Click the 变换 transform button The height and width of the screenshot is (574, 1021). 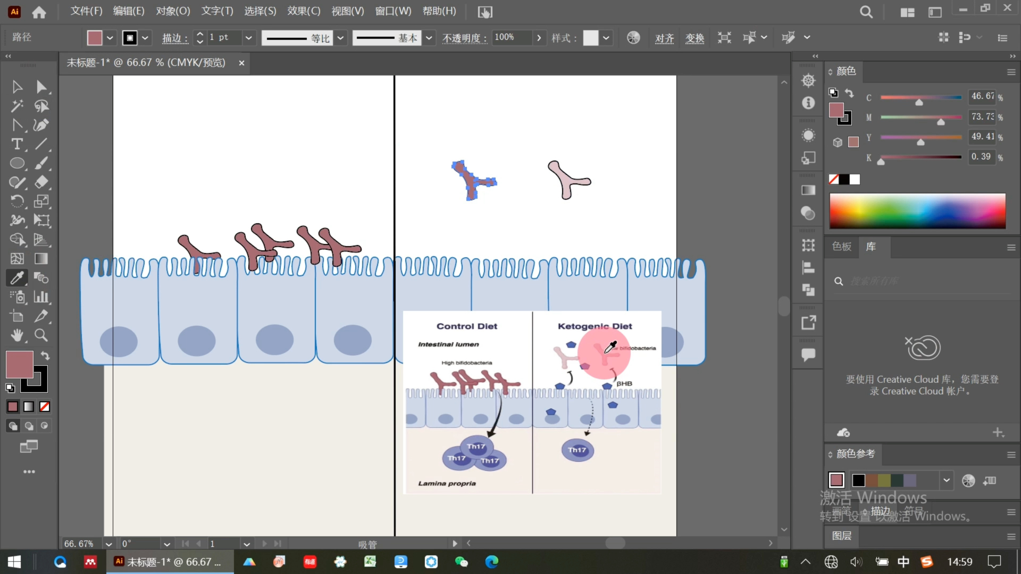694,38
